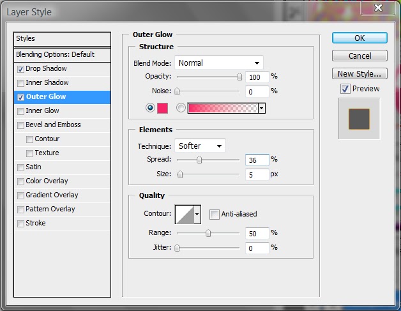Tick the Inner Glow checkbox
The height and width of the screenshot is (311, 401).
tap(20, 111)
